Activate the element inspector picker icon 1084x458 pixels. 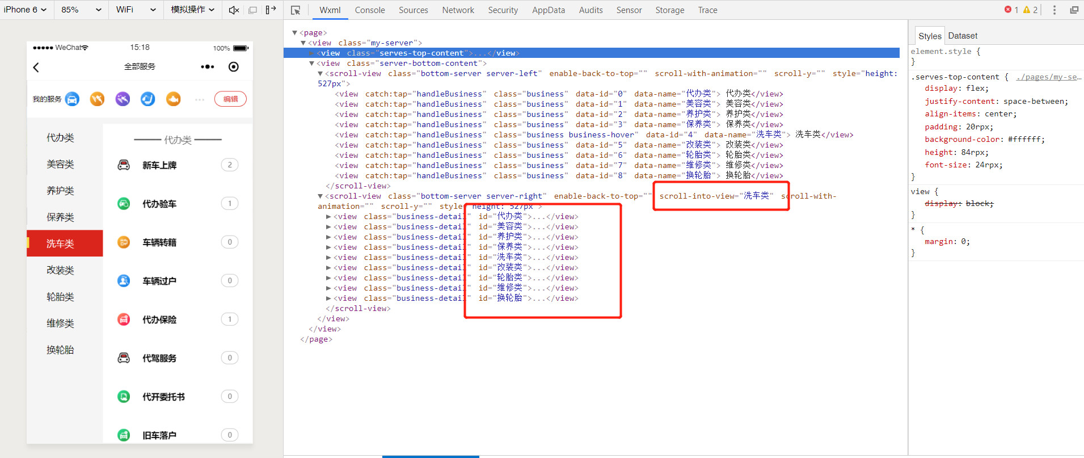296,10
